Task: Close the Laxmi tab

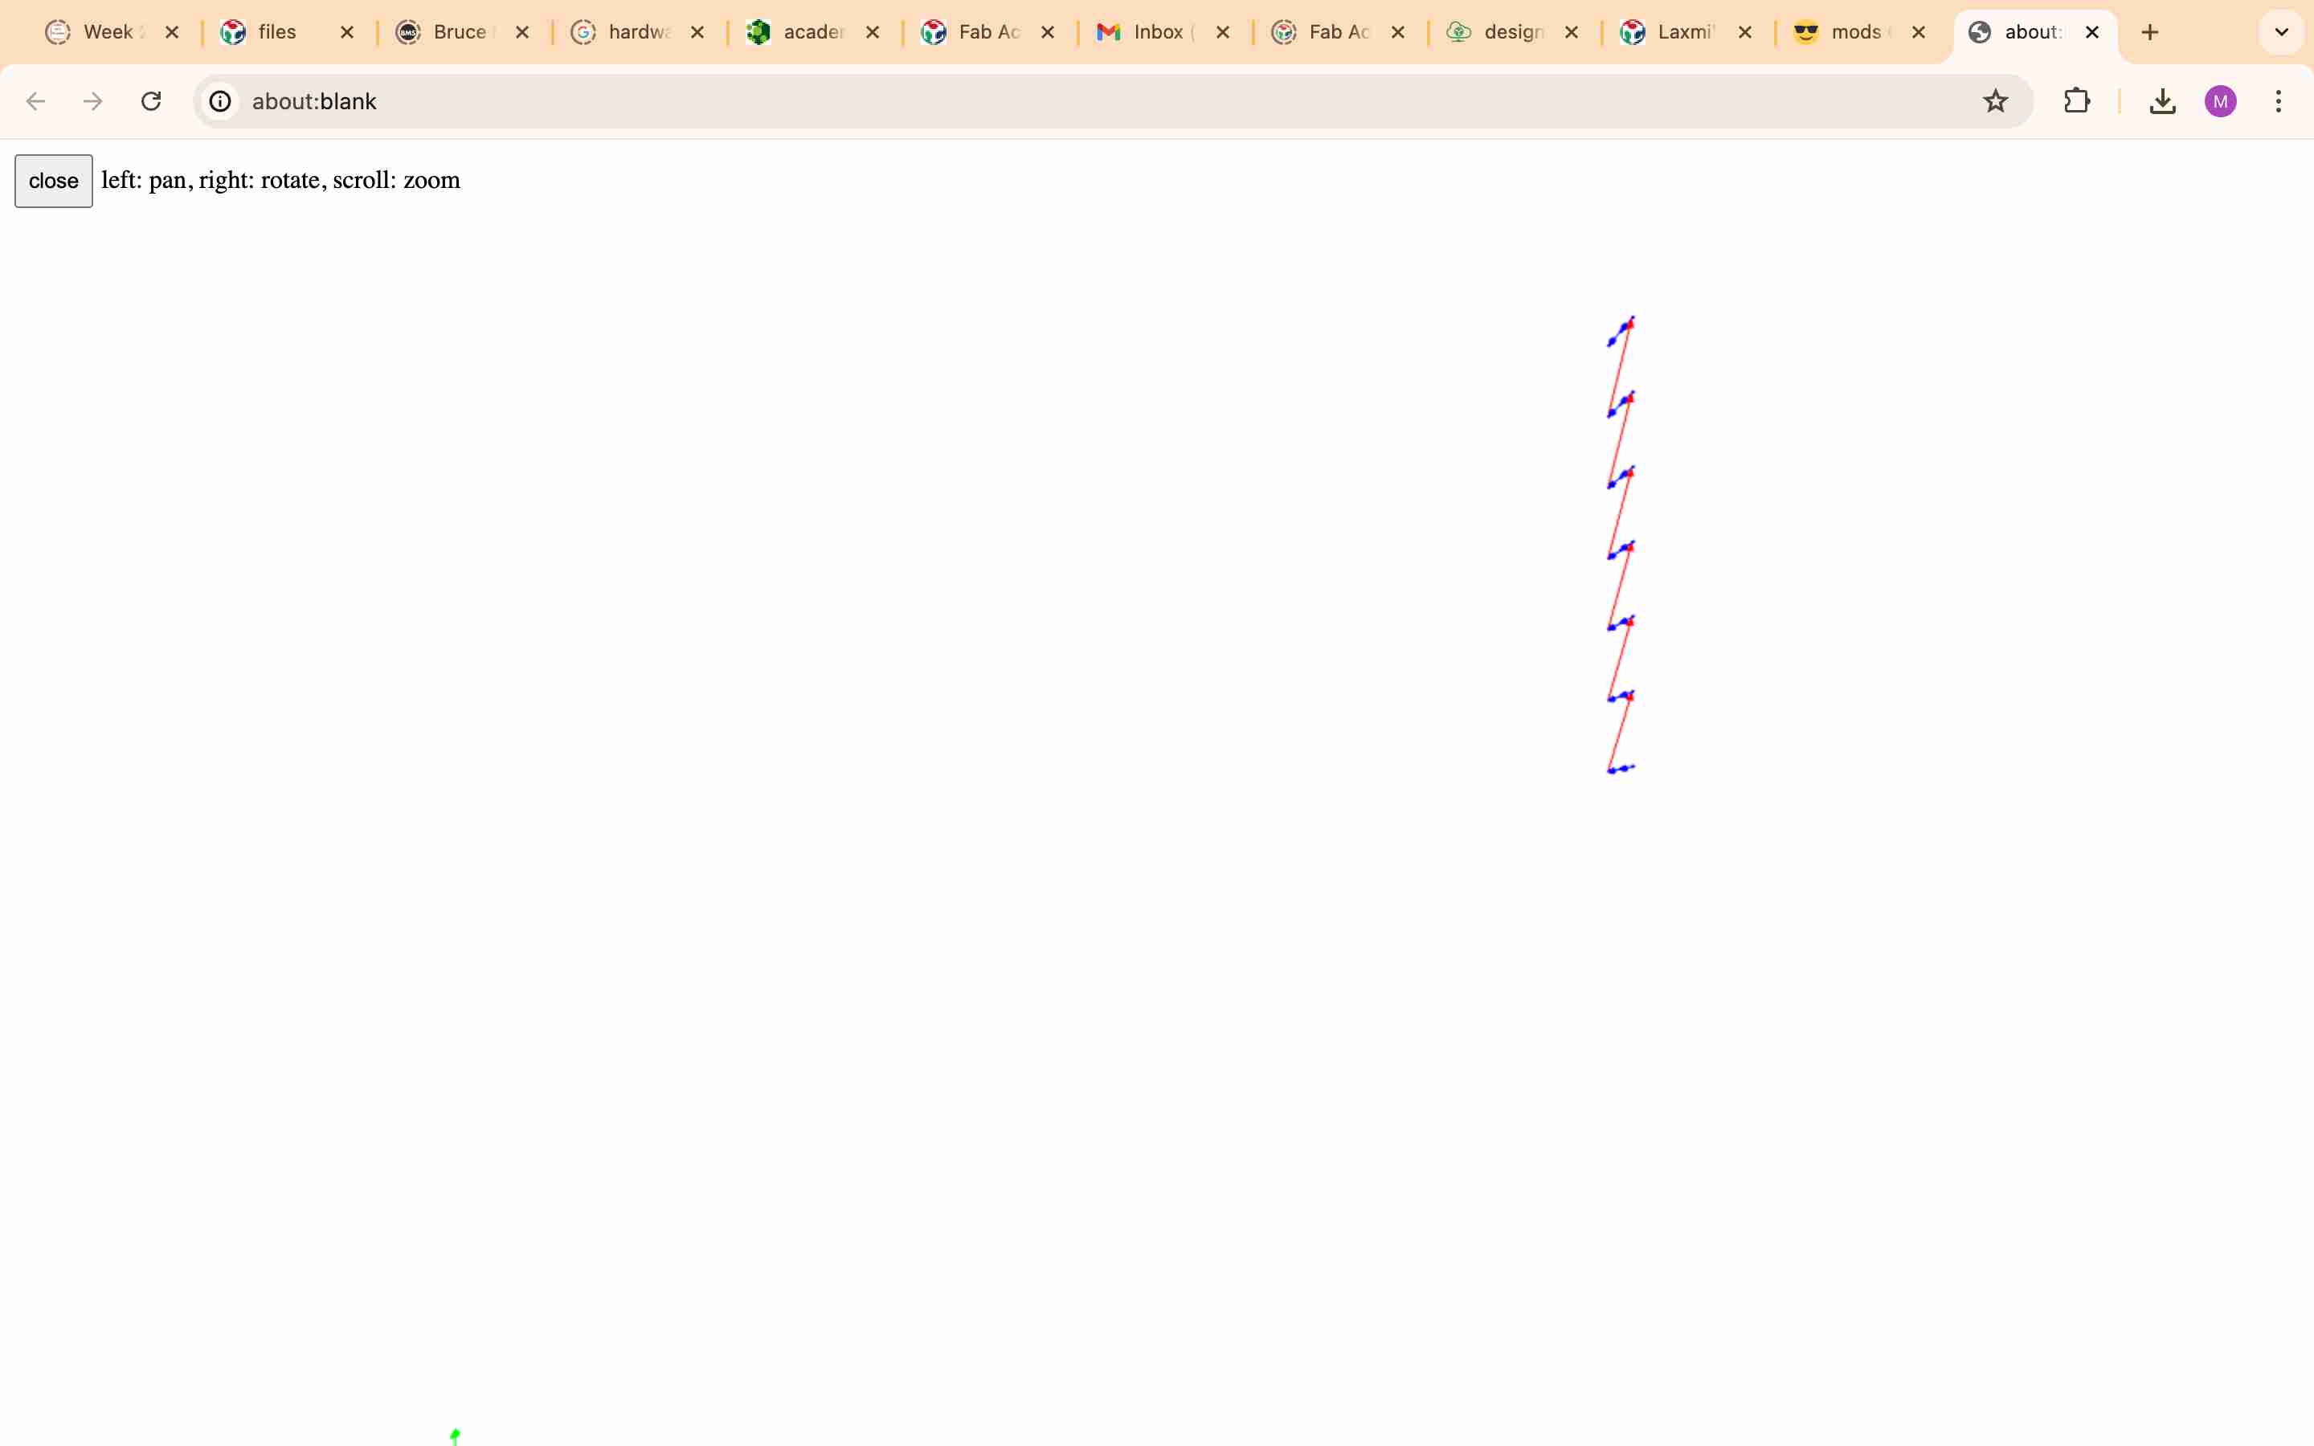Action: [1745, 32]
